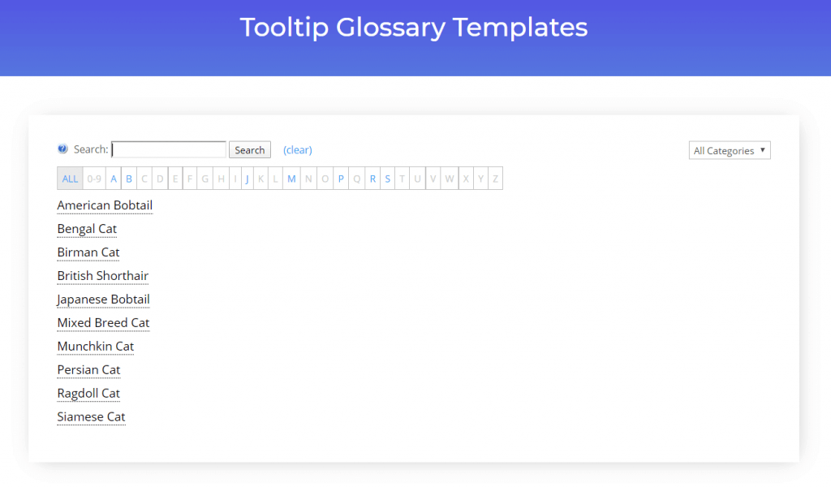
Task: Open the American Bobtail glossary entry
Action: pos(104,205)
